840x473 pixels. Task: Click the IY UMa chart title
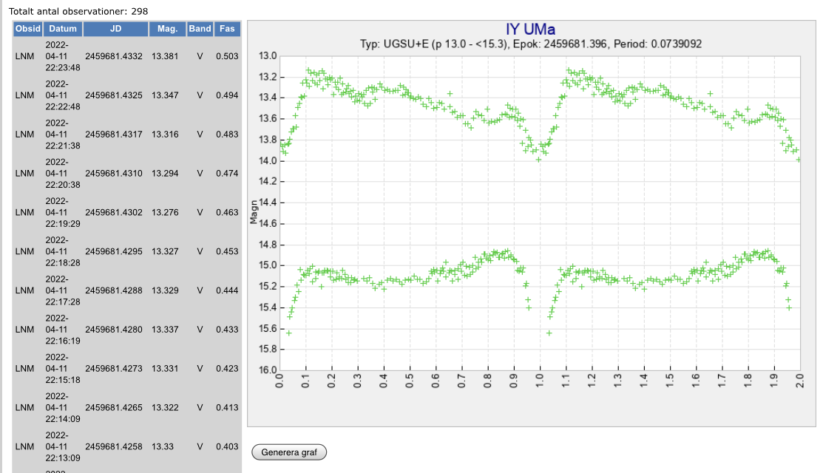(530, 30)
